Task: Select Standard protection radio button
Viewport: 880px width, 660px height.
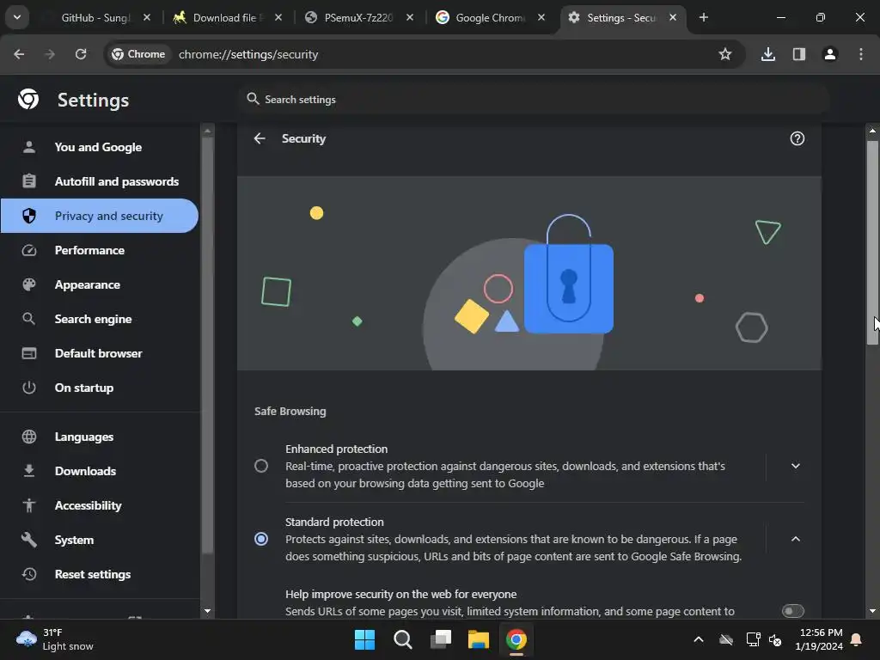Action: pos(261,539)
